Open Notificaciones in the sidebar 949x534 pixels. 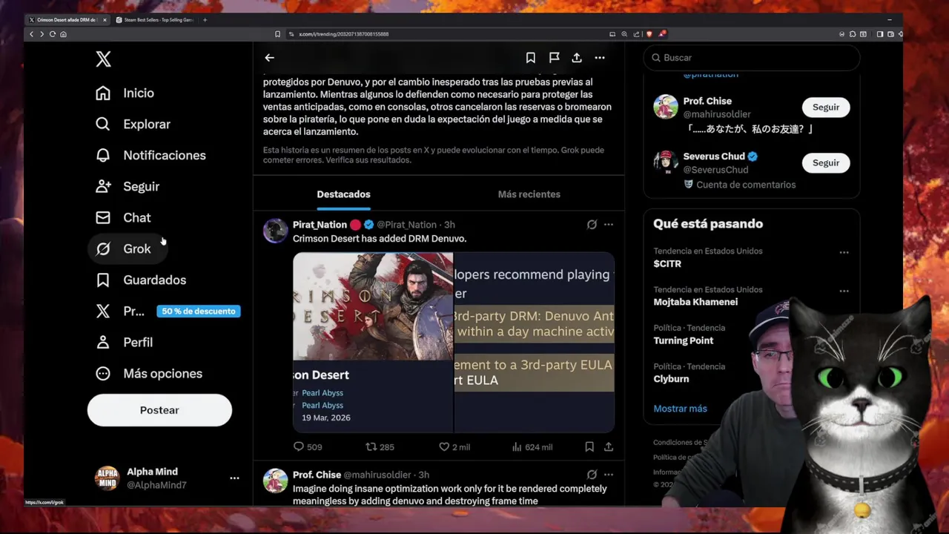151,155
